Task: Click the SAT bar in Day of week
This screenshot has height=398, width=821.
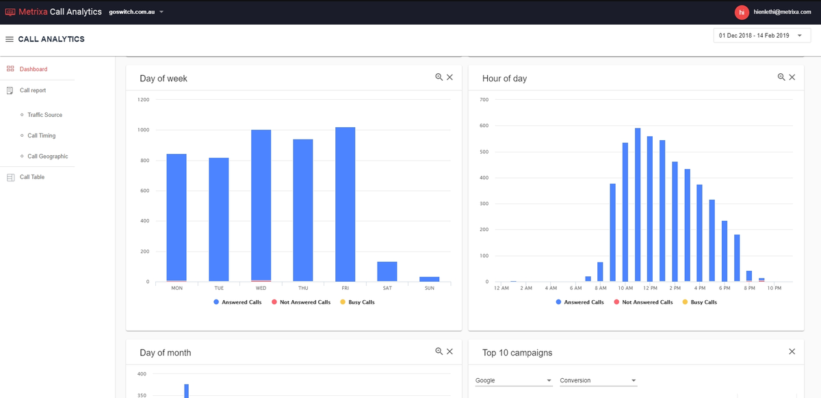Action: 387,271
